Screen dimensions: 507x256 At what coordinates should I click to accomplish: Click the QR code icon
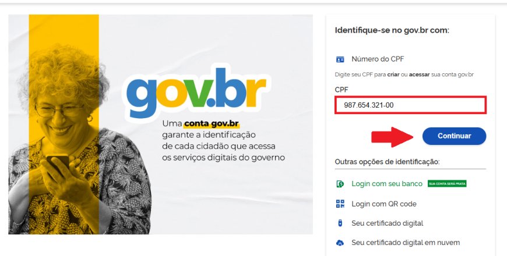pos(340,204)
